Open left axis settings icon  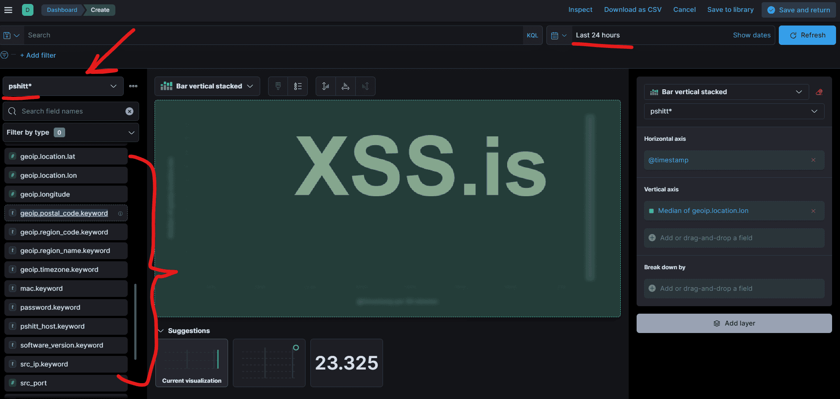click(325, 86)
